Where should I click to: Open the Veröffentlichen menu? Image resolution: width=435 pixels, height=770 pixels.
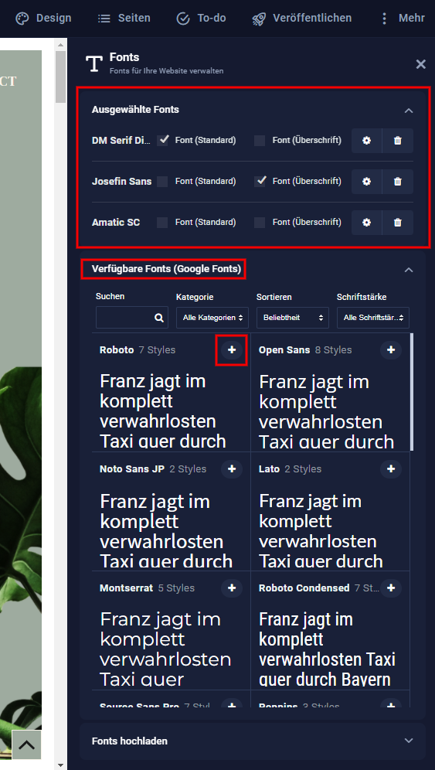coord(302,19)
